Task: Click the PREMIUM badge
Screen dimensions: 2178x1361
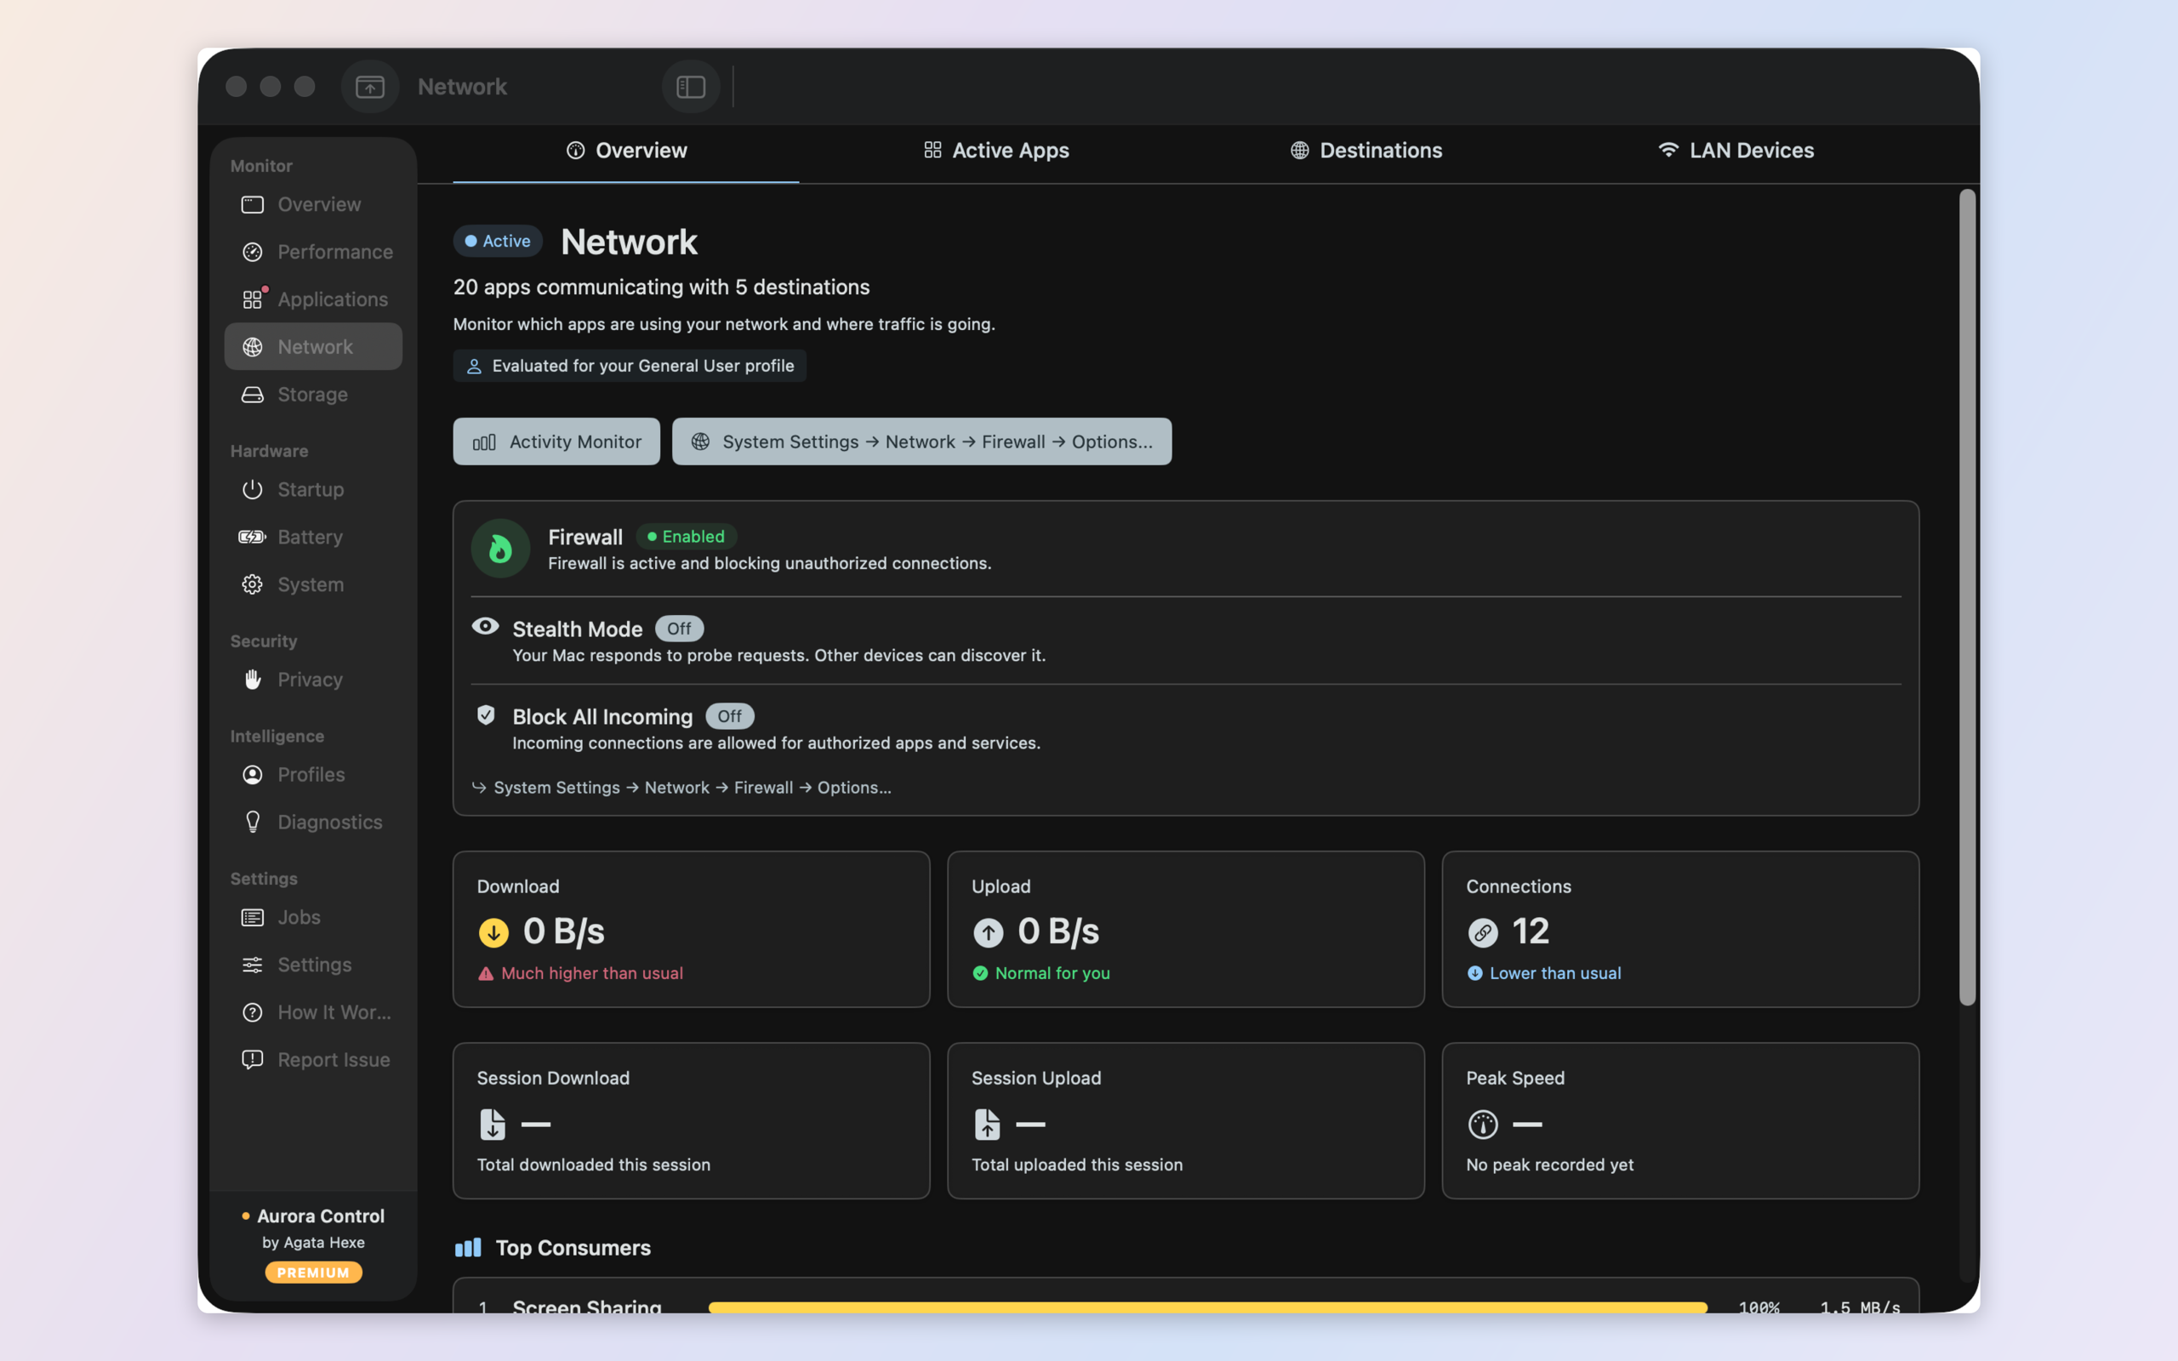Action: pyautogui.click(x=313, y=1272)
